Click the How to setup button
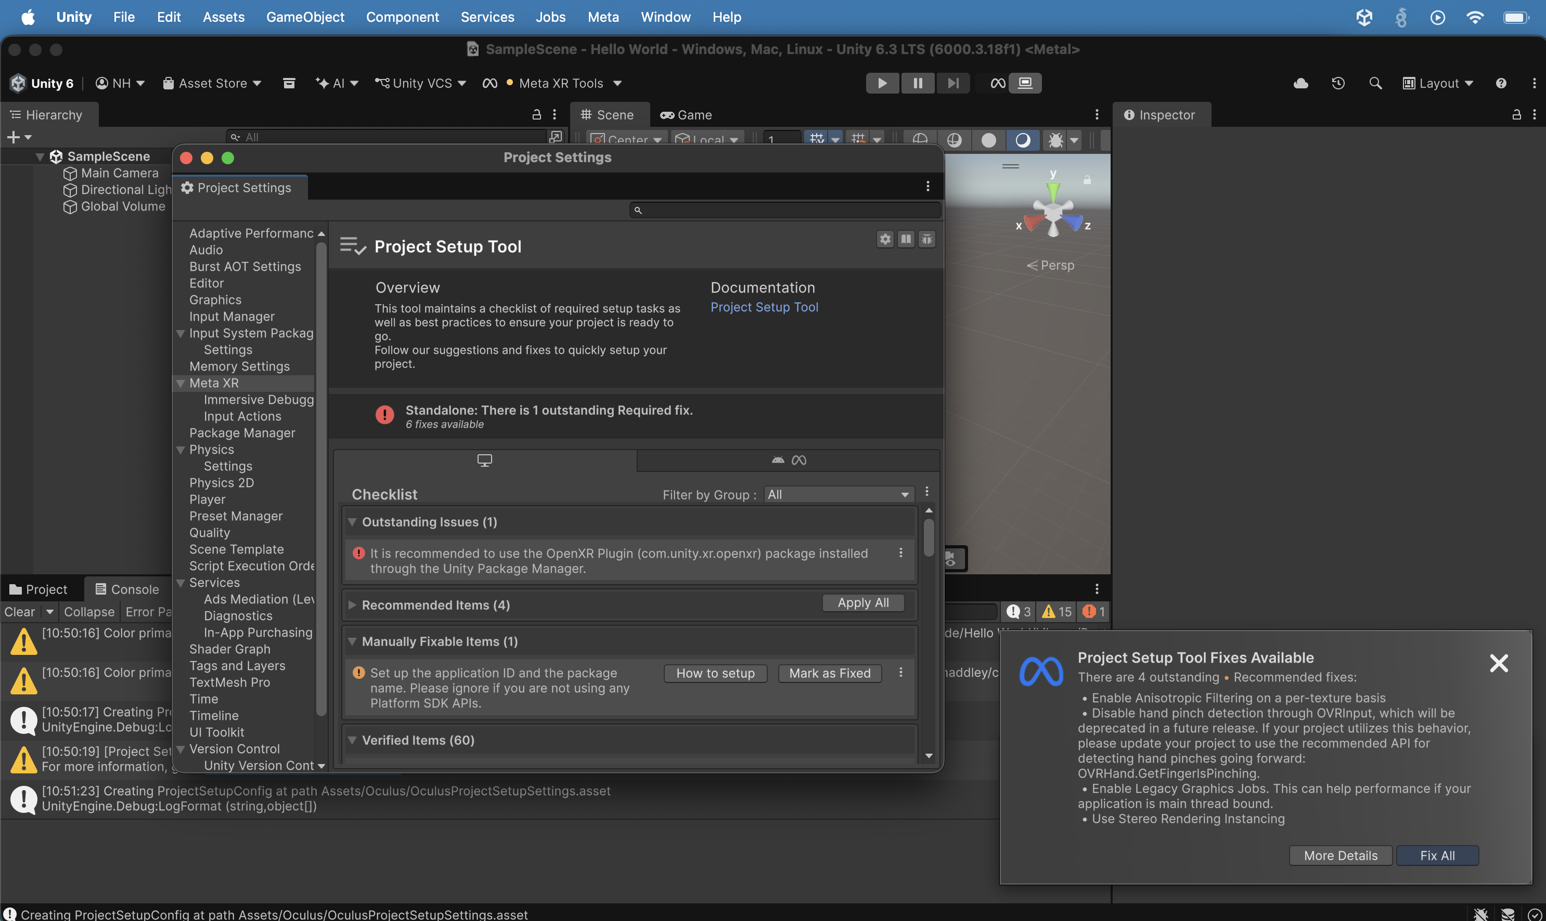Screen dimensions: 1546x921 pos(716,674)
